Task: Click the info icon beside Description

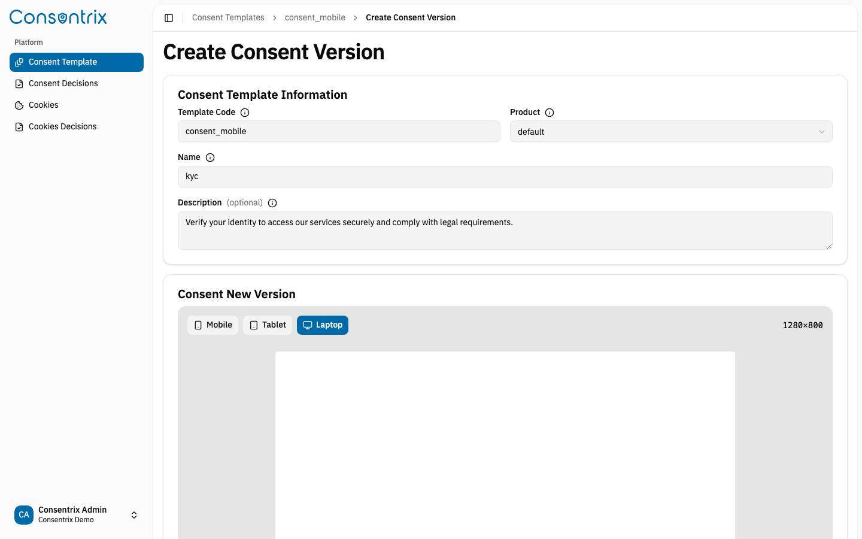Action: (x=272, y=203)
